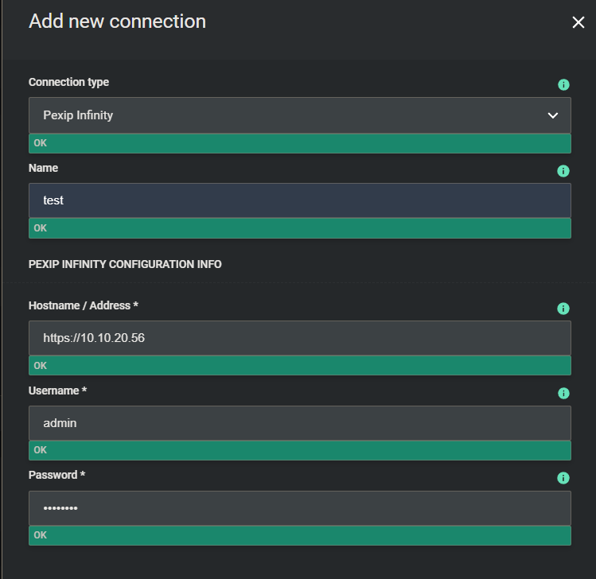The width and height of the screenshot is (596, 579).
Task: Select the OK status under Username
Action: point(299,450)
